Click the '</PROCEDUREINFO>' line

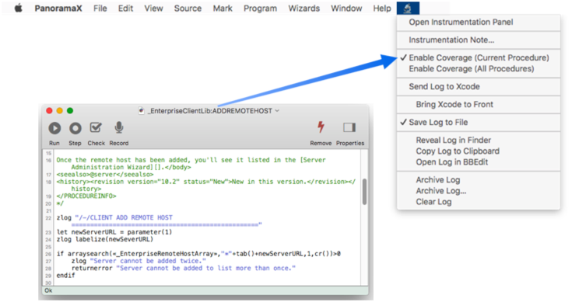point(86,196)
